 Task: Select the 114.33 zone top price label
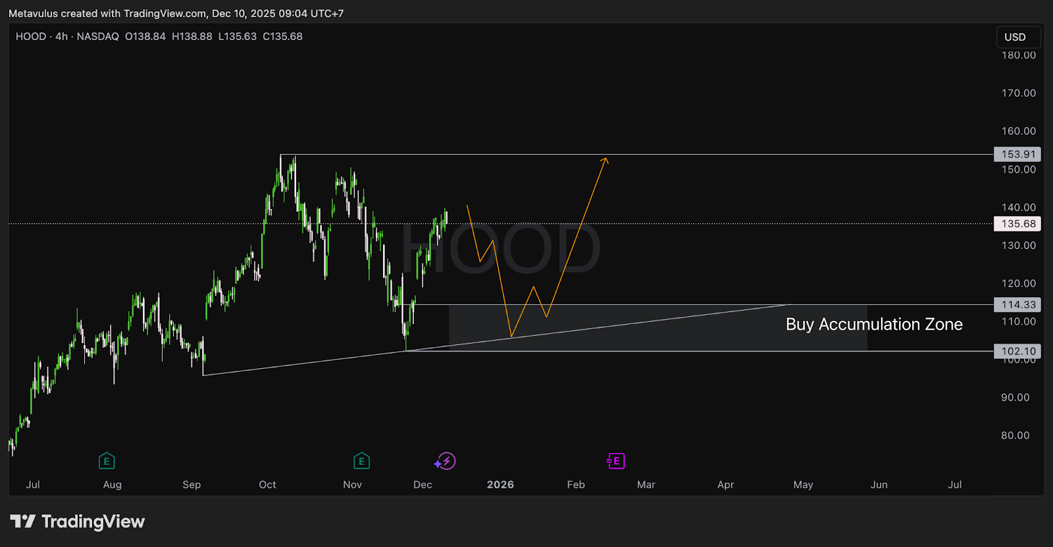click(x=1017, y=305)
